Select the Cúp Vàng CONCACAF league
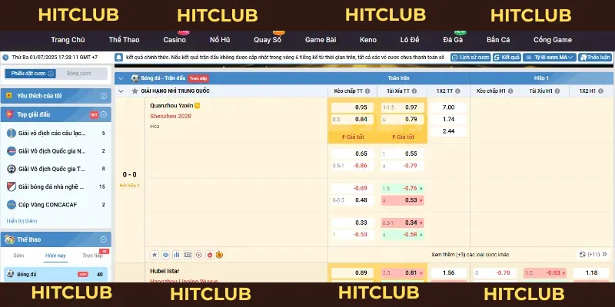This screenshot has height=307, width=615. pos(55,204)
